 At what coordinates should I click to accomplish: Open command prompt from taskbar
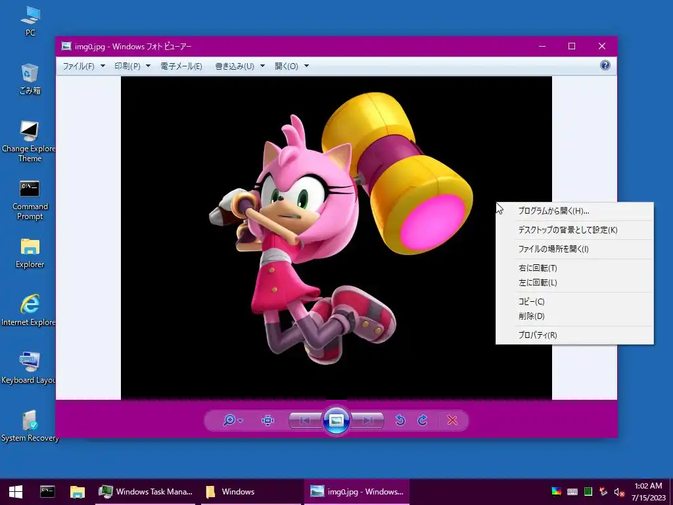pyautogui.click(x=47, y=492)
